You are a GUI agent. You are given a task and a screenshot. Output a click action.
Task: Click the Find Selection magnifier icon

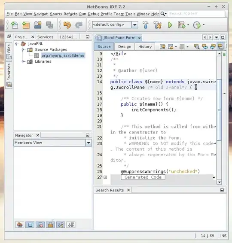coord(197,47)
